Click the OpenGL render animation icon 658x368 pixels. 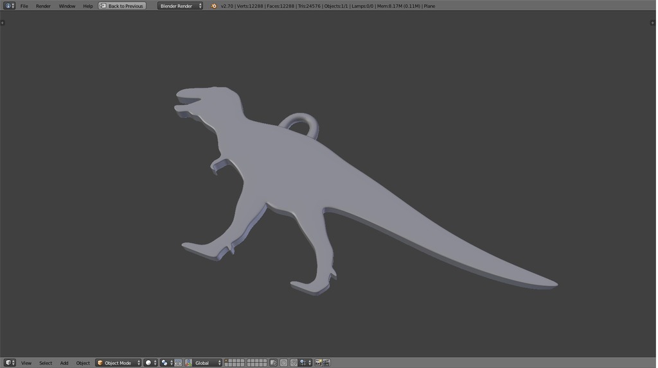(x=326, y=363)
